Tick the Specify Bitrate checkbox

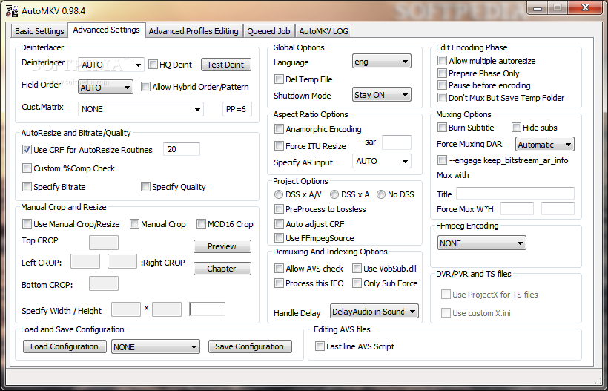(27, 187)
